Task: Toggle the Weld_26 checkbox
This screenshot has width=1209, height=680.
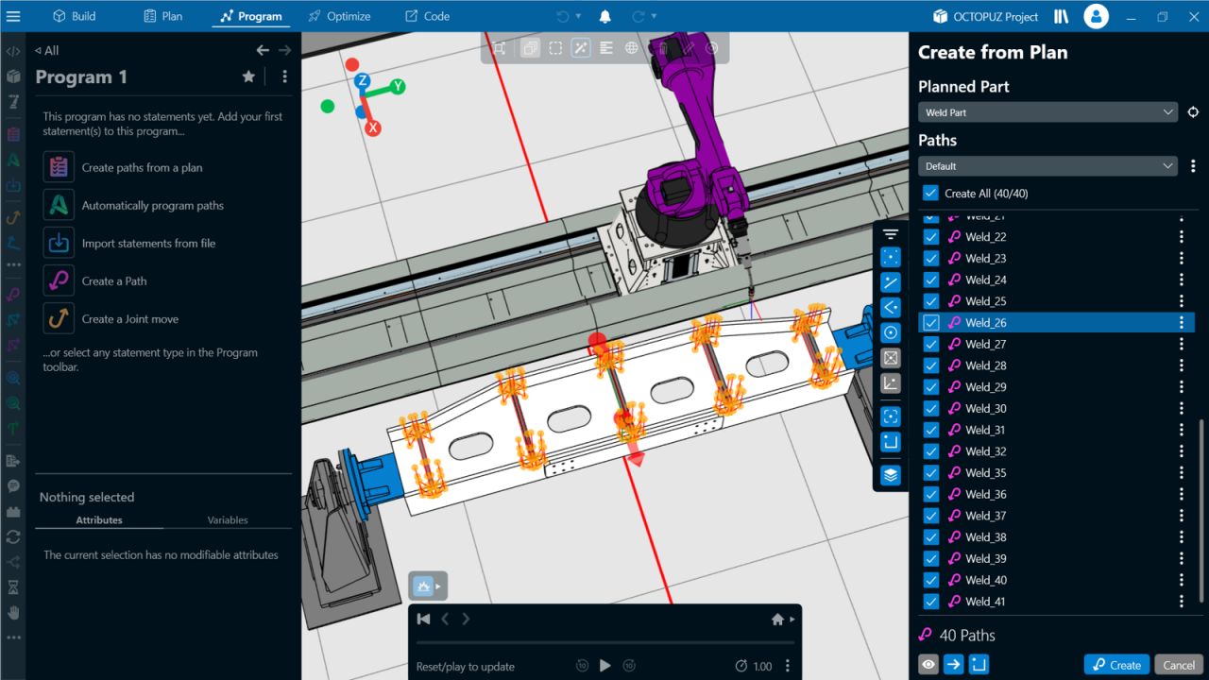Action: pos(930,323)
